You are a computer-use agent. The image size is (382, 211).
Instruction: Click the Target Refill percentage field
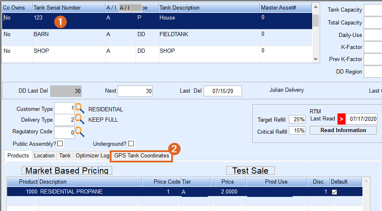[x=297, y=119]
